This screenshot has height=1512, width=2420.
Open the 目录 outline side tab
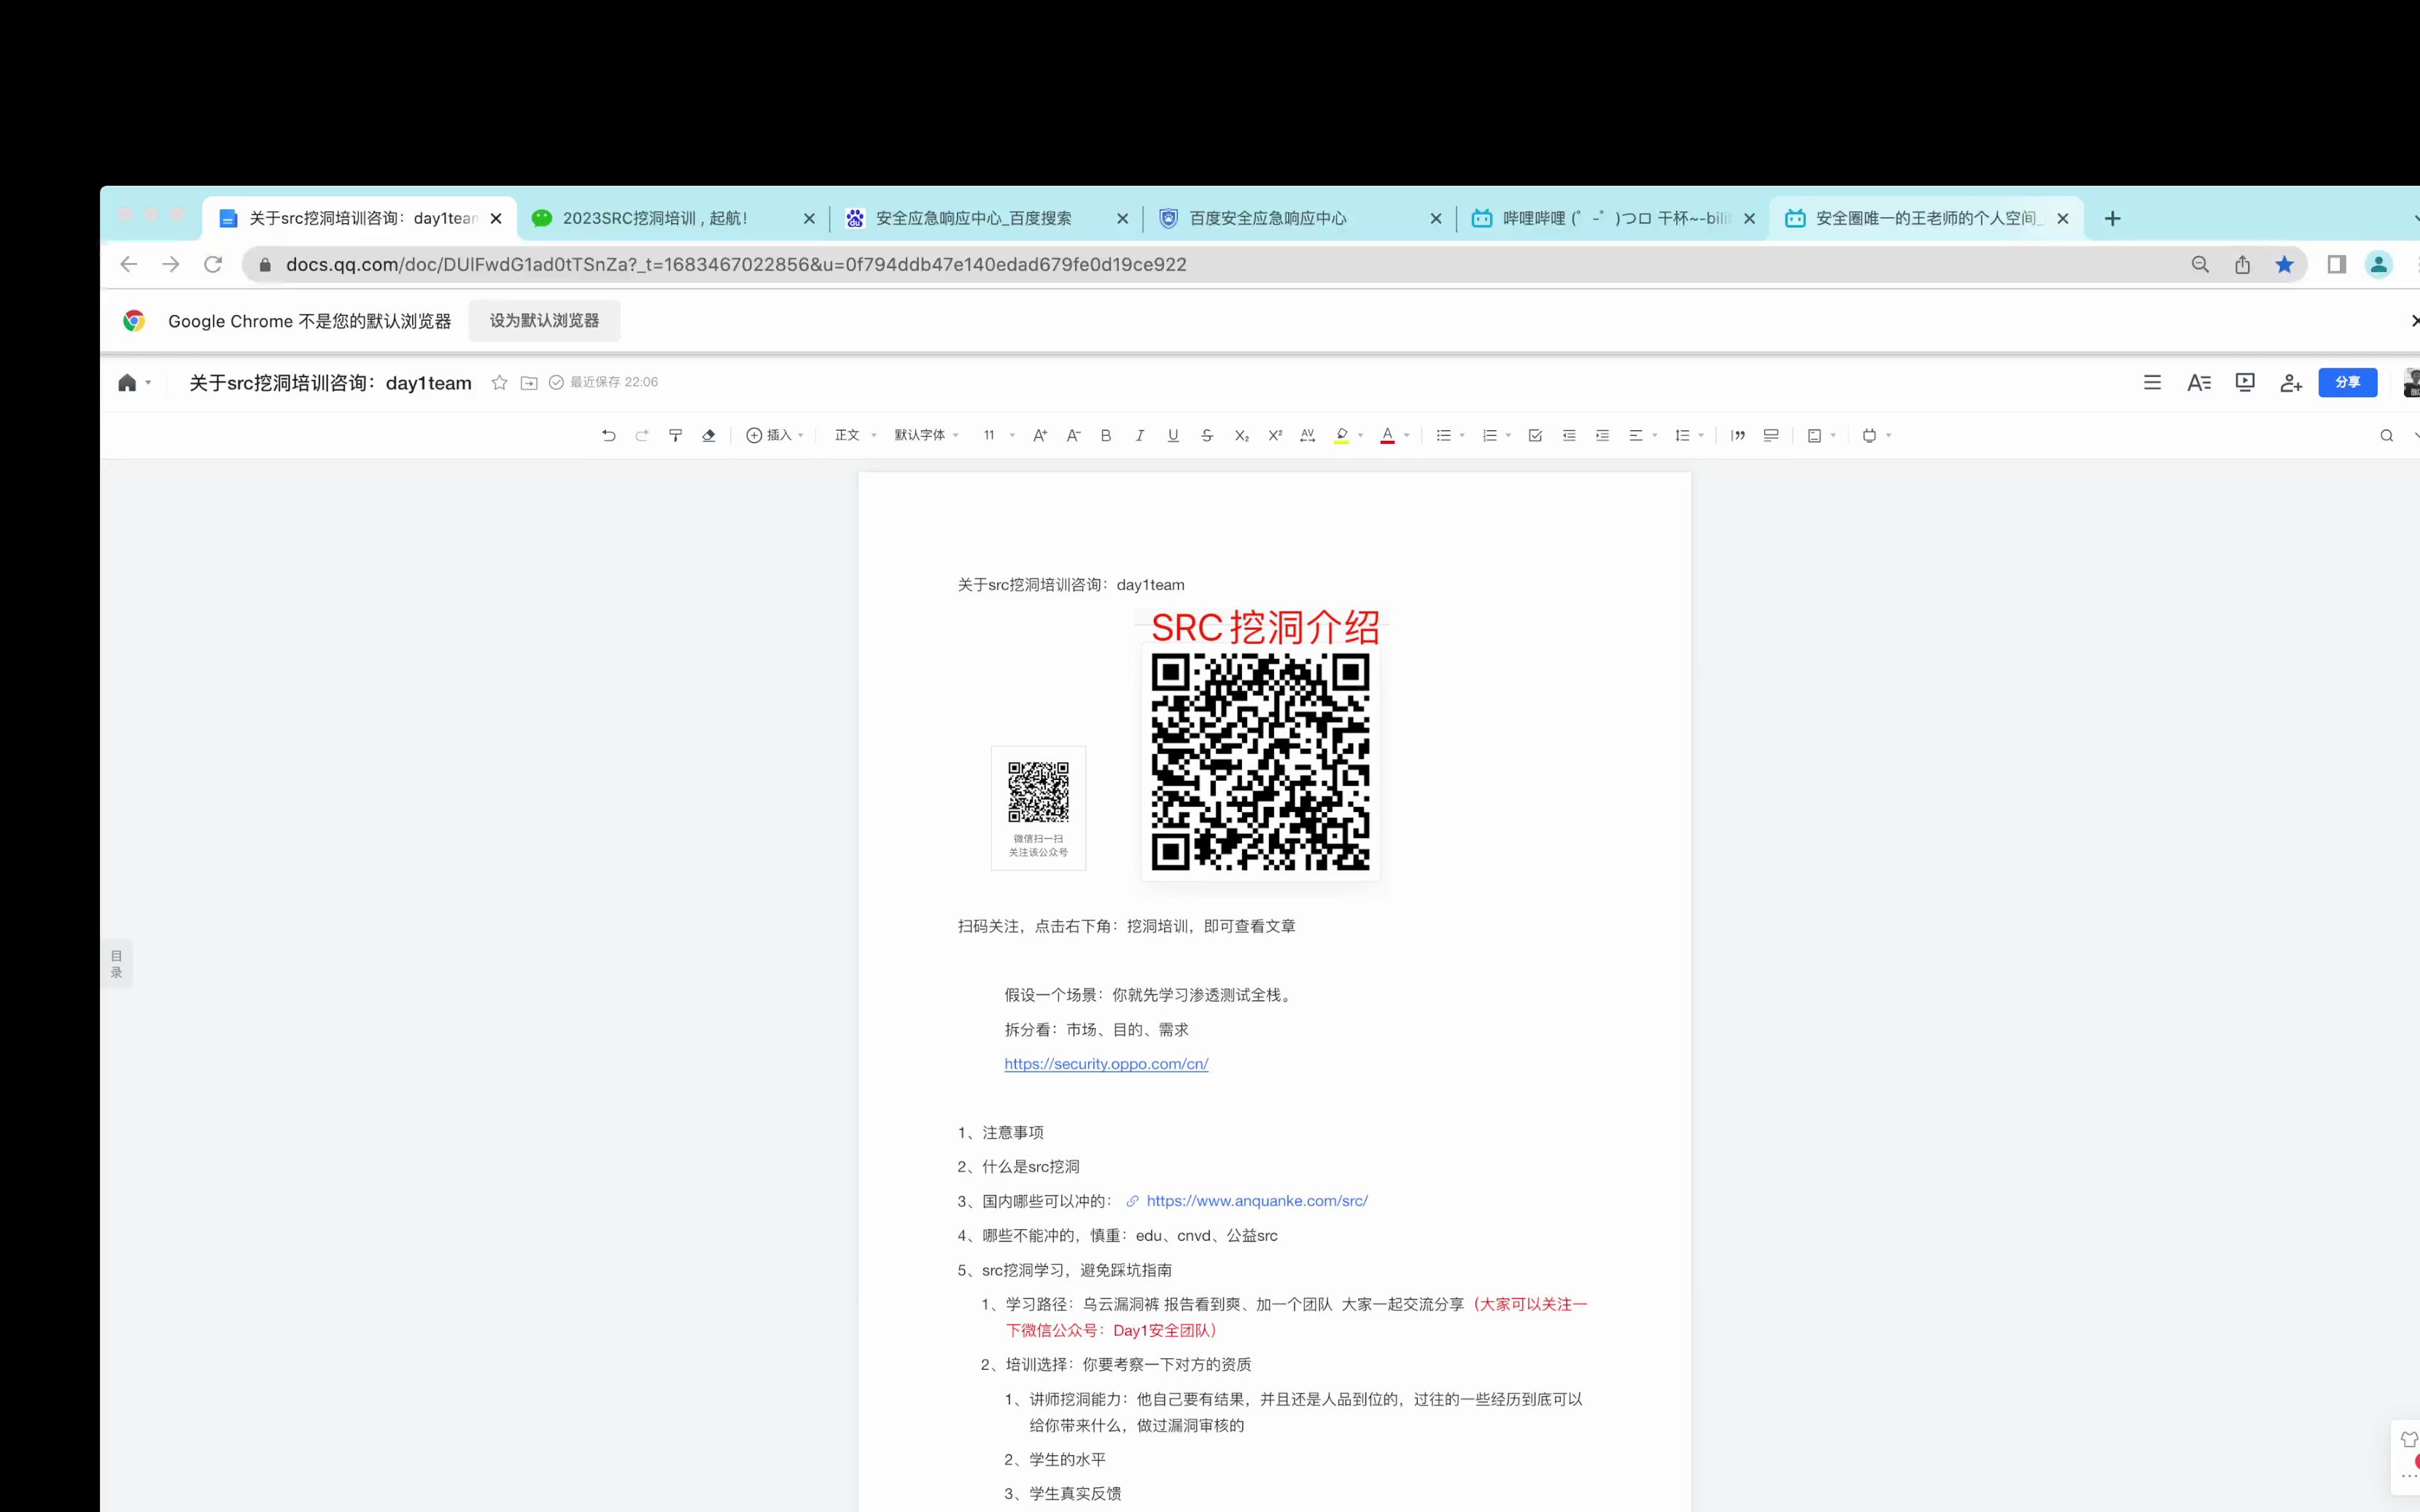tap(116, 964)
